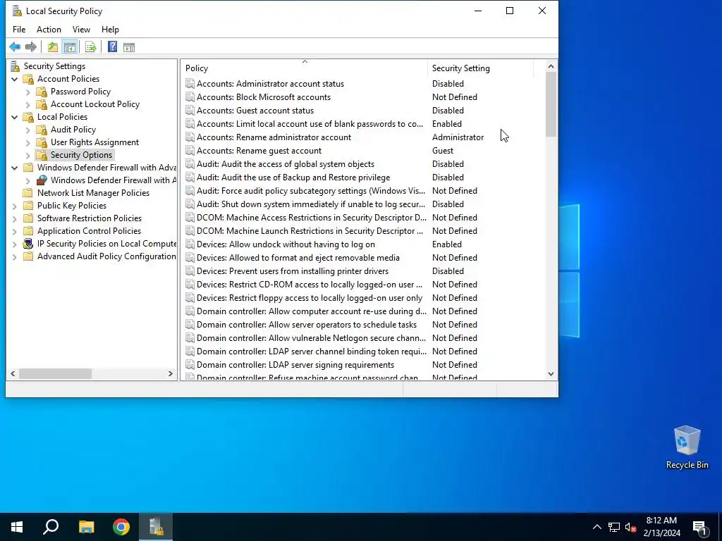Select Advanced Audit Policy Configuration
This screenshot has height=541, width=722.
pos(106,256)
